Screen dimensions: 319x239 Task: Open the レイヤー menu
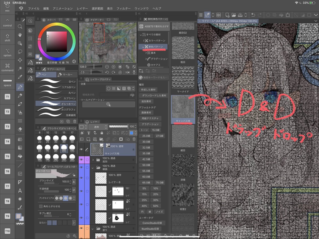coord(82,9)
